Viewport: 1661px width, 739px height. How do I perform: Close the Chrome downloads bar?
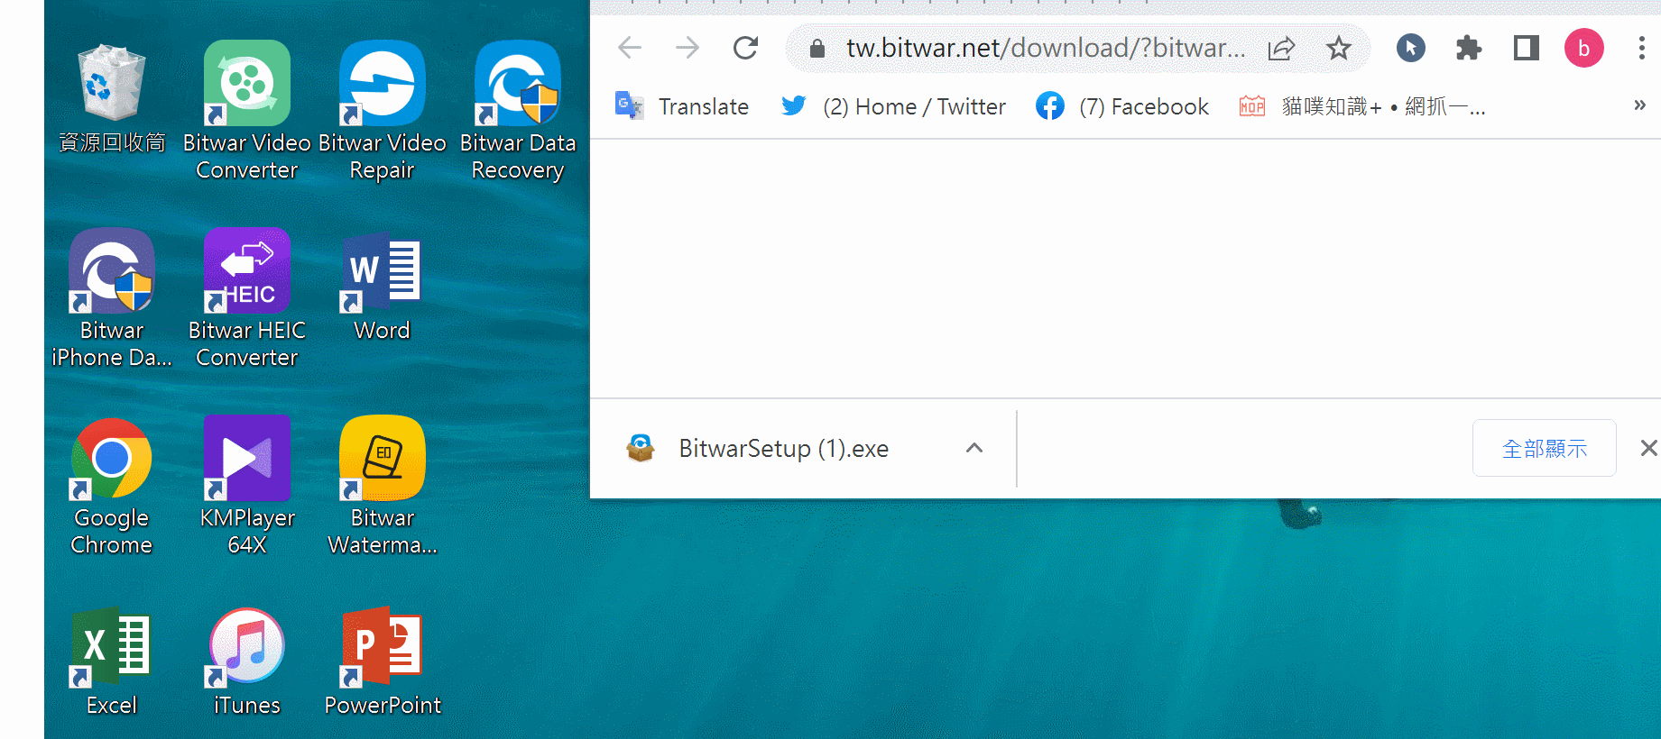pyautogui.click(x=1648, y=448)
